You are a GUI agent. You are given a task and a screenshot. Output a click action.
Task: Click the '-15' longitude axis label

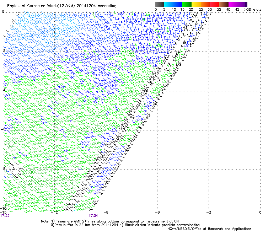click(3, 213)
